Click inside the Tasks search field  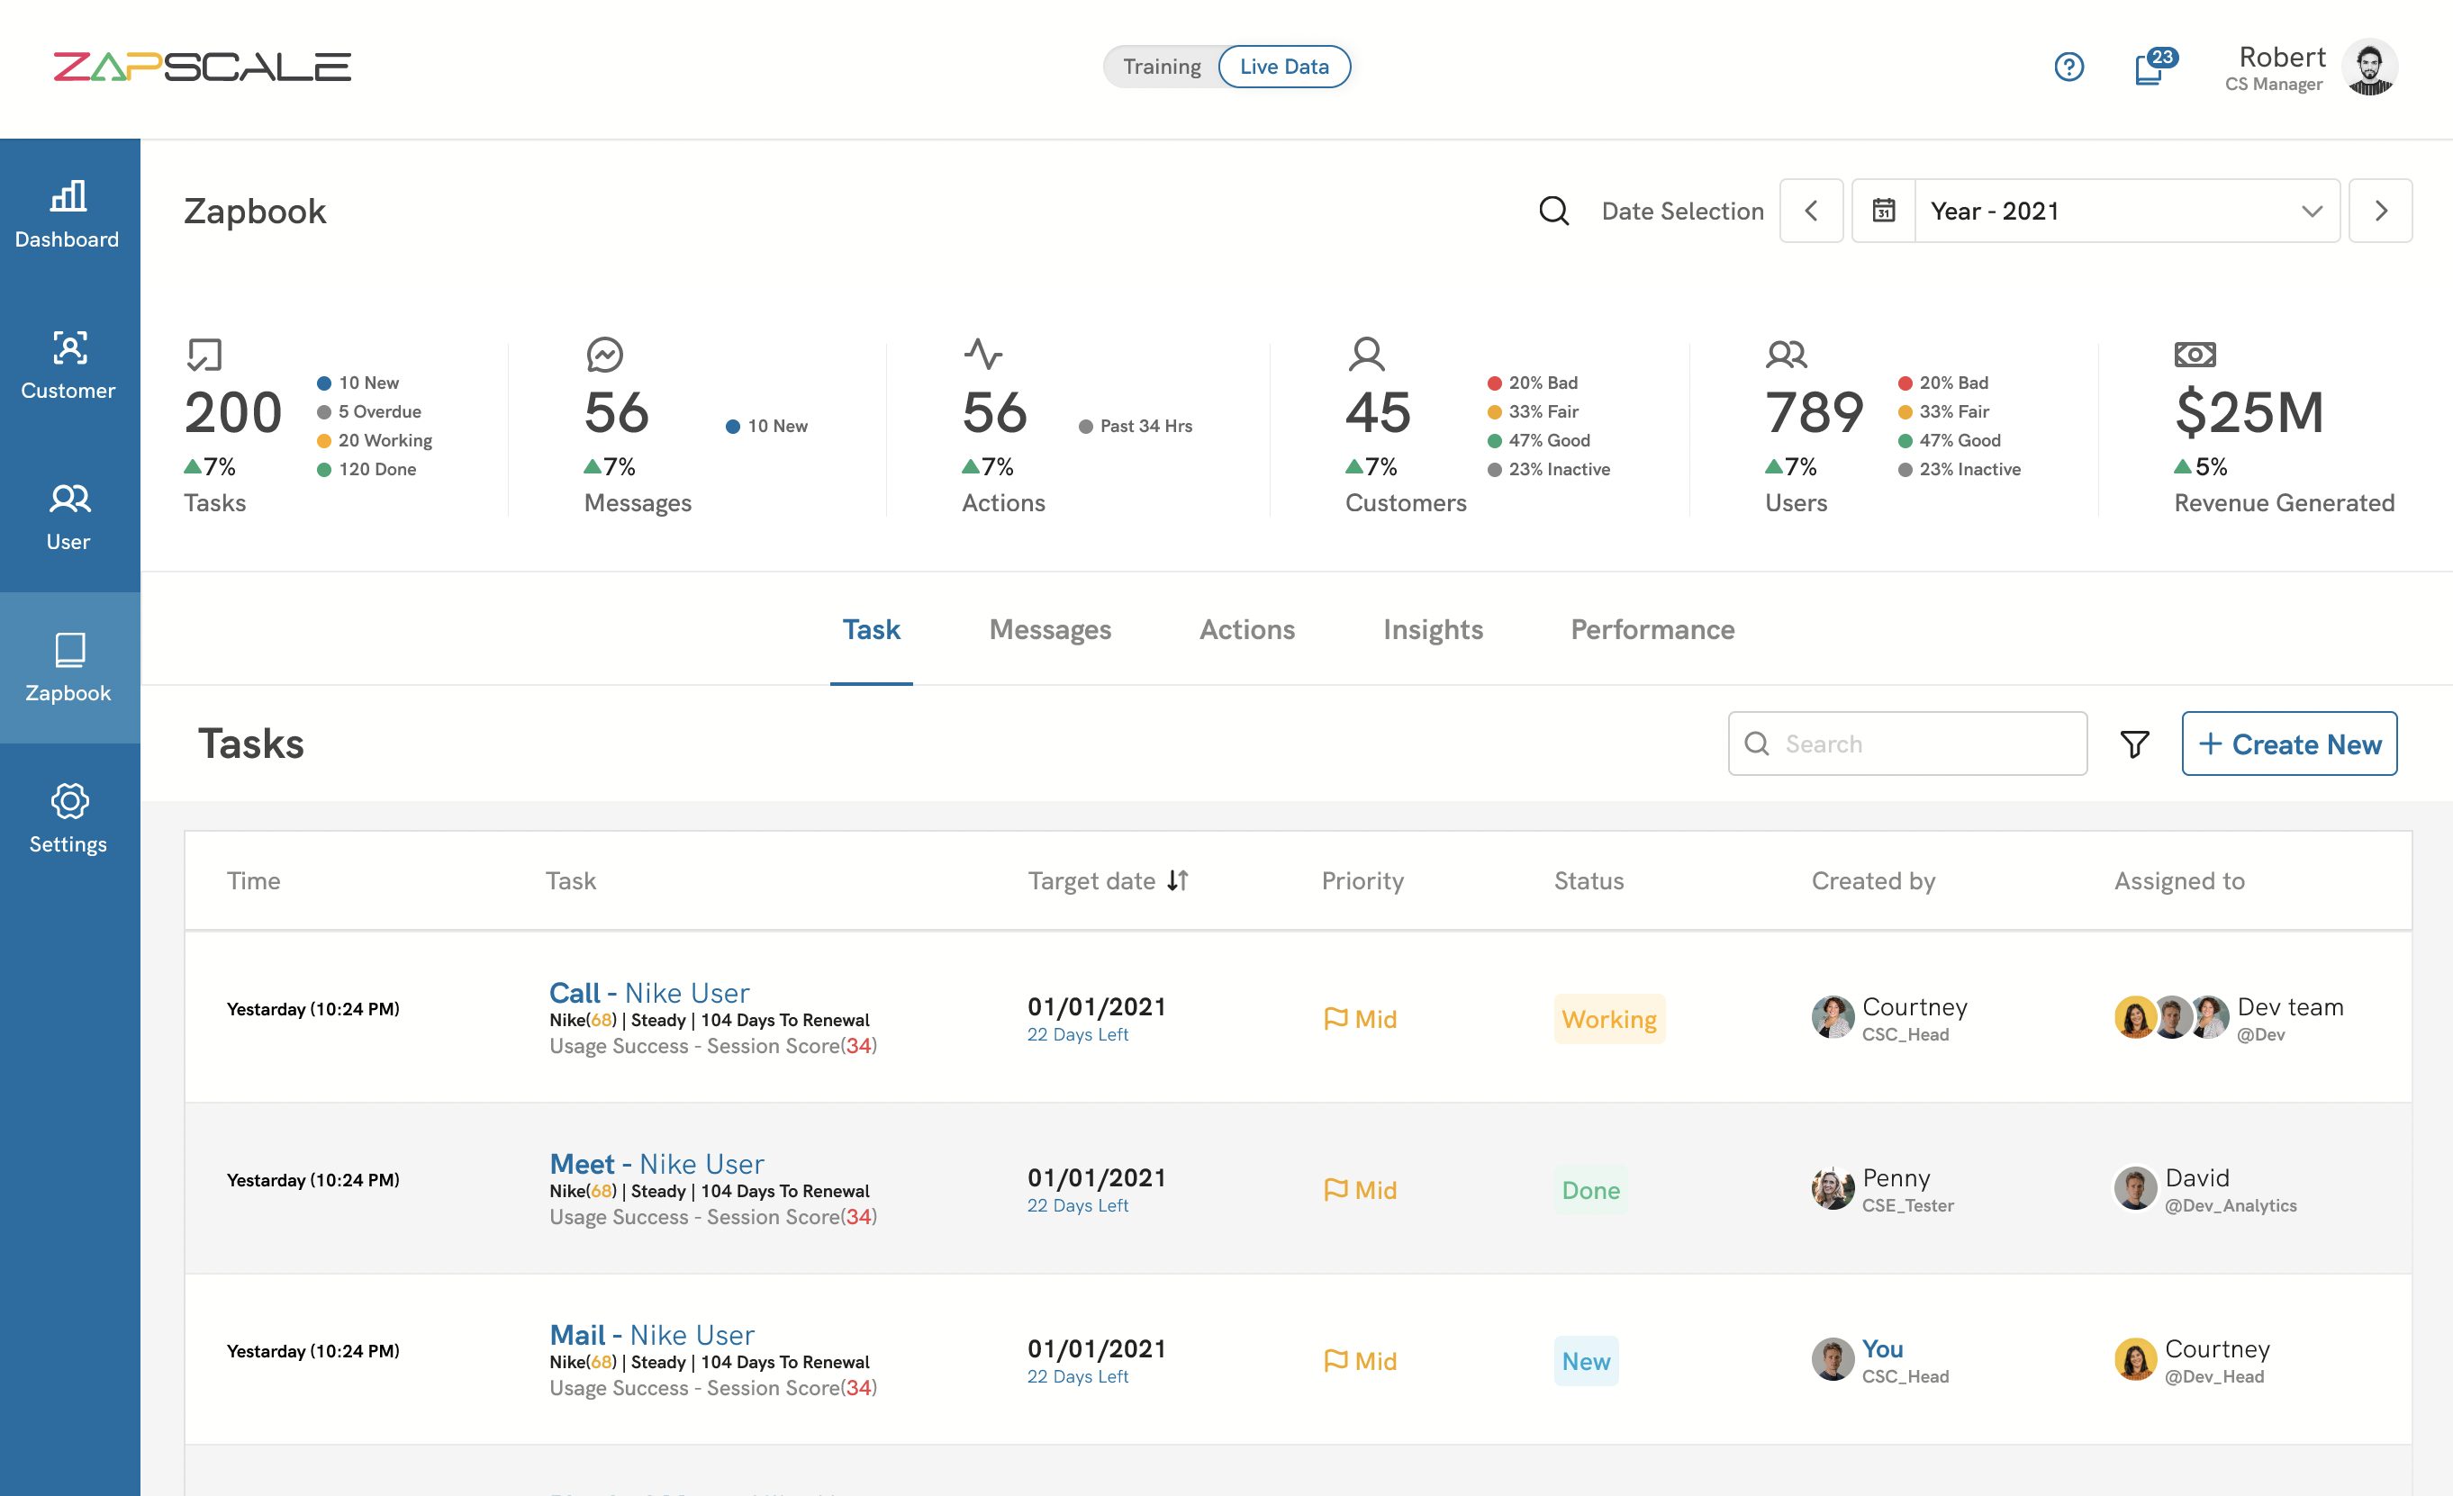pyautogui.click(x=1905, y=743)
